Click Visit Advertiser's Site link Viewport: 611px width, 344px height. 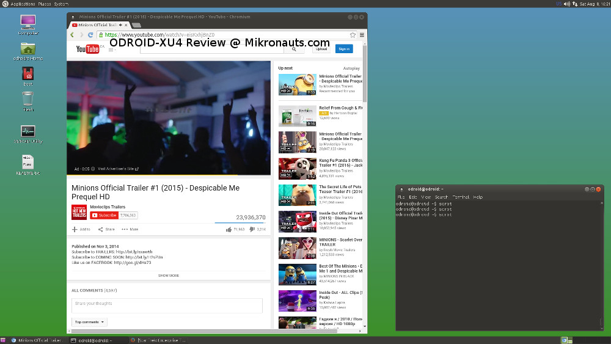click(x=118, y=169)
